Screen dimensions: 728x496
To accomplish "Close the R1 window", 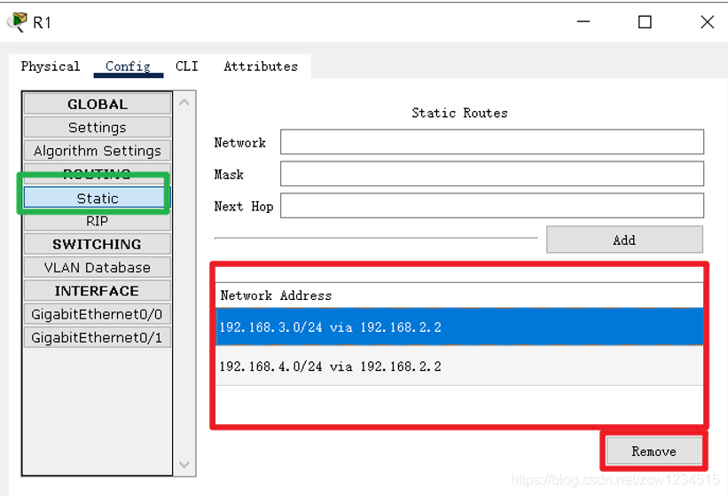I will coord(707,22).
